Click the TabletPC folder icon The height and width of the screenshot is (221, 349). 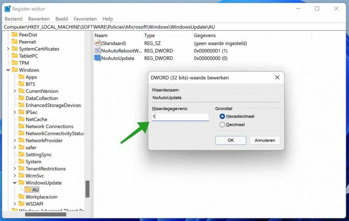point(15,56)
